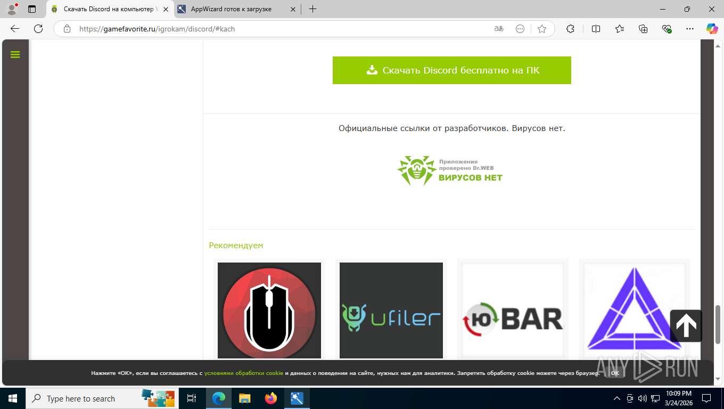Add this page to favorites star
The image size is (724, 409).
542,29
